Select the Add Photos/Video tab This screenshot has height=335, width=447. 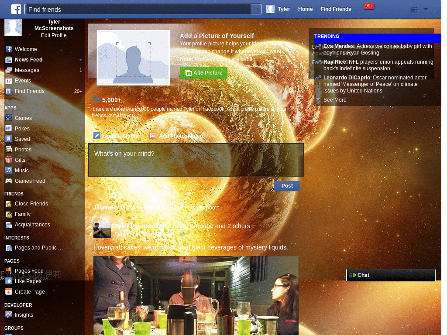click(x=177, y=136)
